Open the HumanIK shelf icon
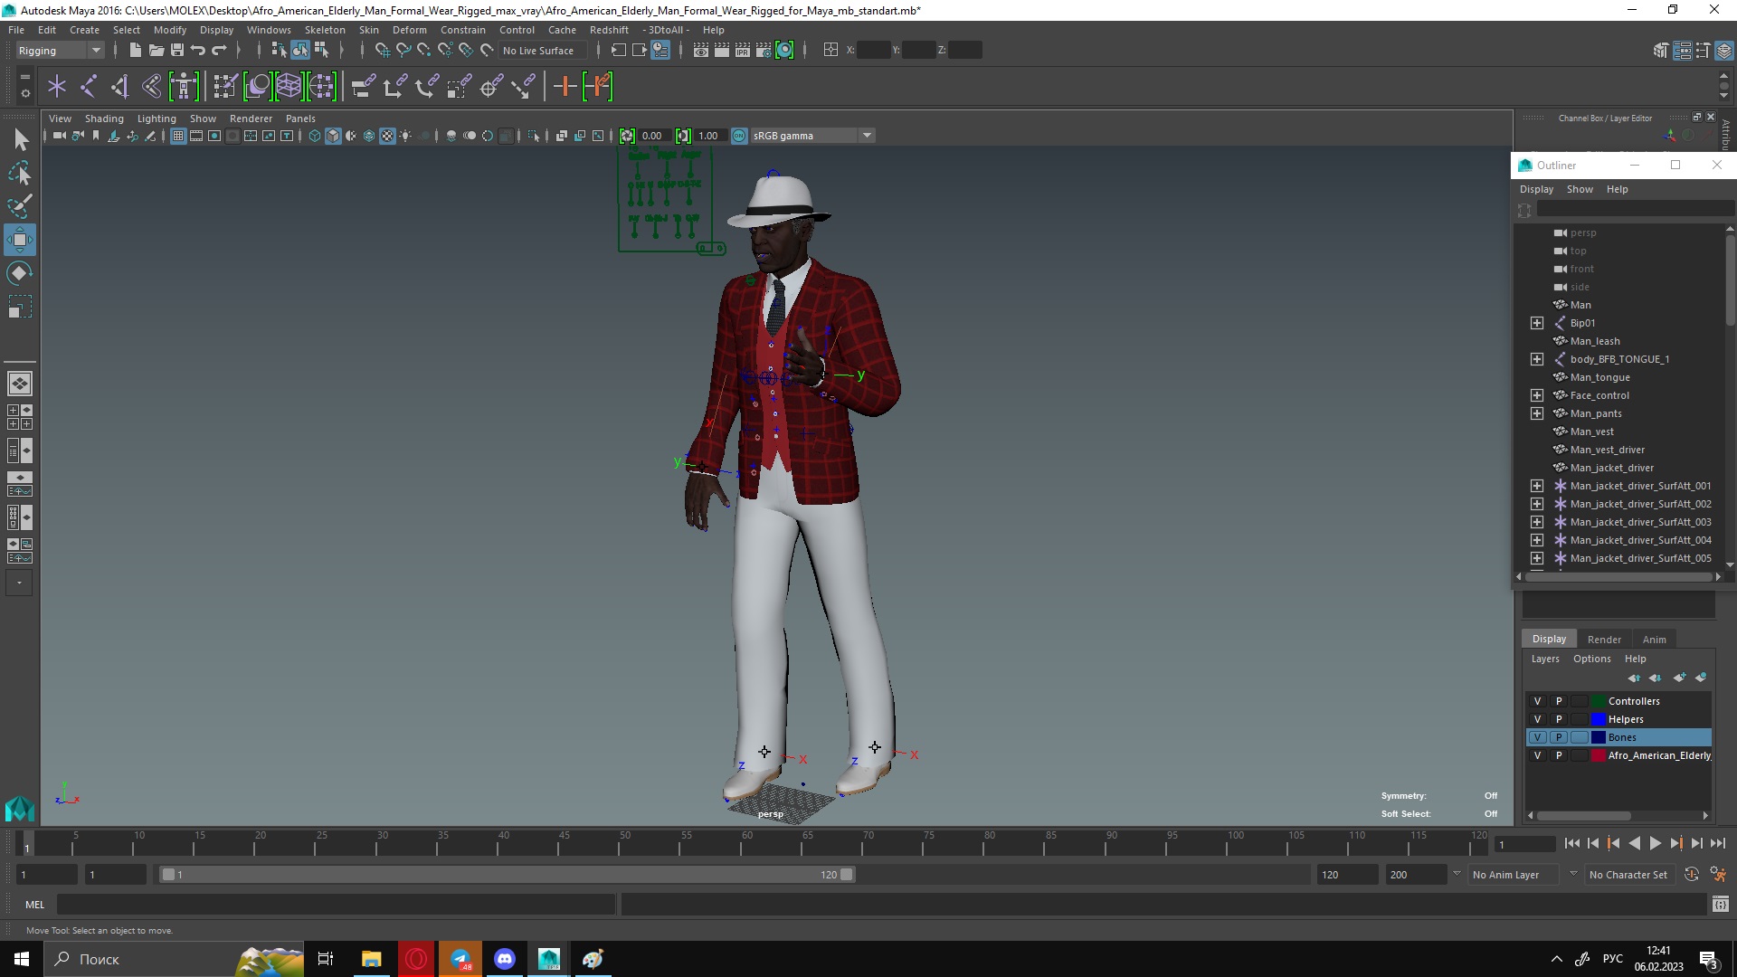This screenshot has height=977, width=1737. coord(184,87)
